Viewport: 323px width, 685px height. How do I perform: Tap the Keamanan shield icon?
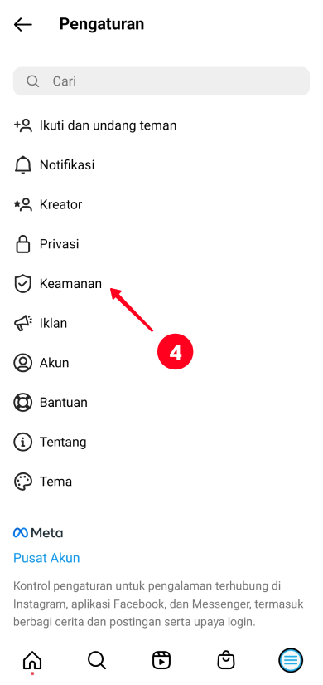point(22,283)
